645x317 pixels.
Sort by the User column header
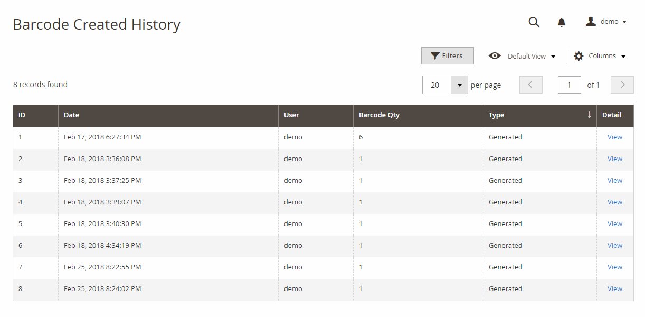coord(316,115)
